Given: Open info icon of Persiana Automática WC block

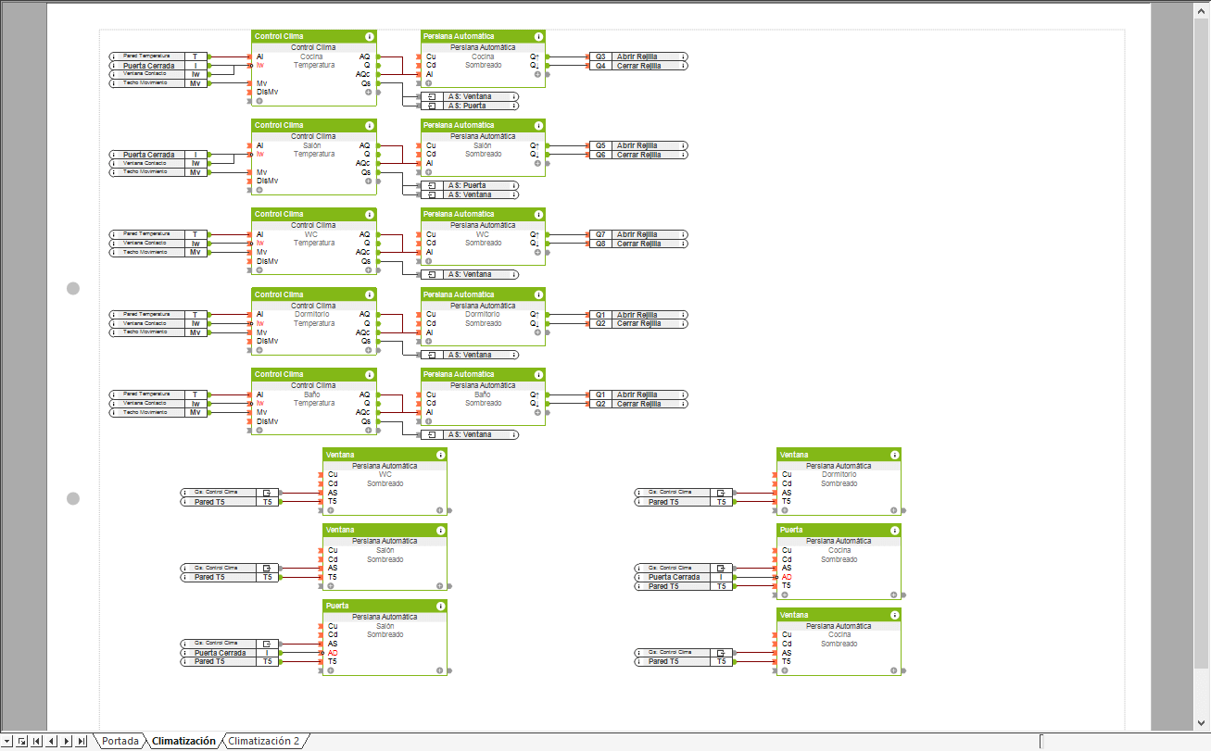Looking at the screenshot, I should pyautogui.click(x=538, y=215).
